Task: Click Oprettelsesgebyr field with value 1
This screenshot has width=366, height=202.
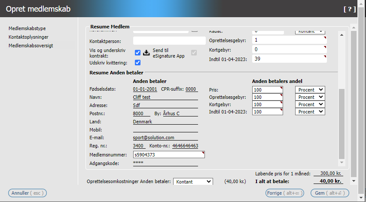Action: click(290, 40)
